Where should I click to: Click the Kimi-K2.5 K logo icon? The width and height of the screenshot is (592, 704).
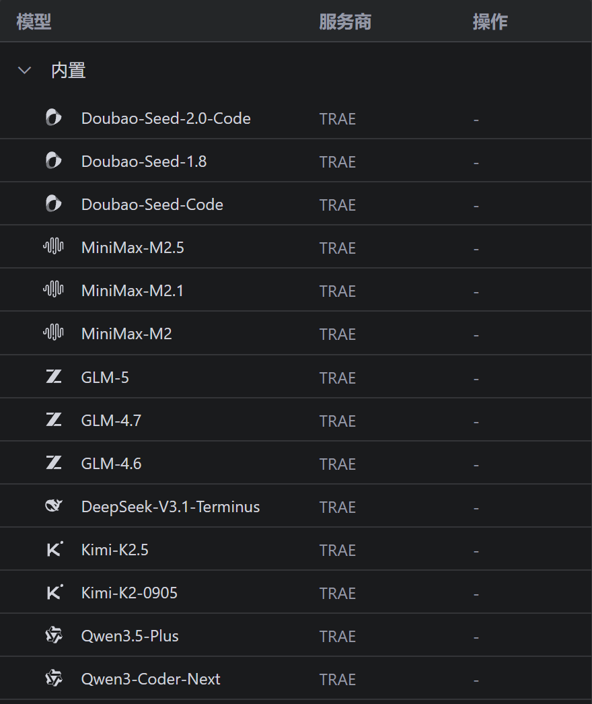pos(54,549)
